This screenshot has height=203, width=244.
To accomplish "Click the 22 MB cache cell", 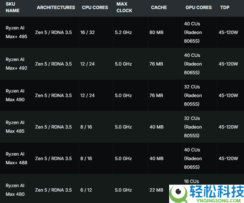I will click(157, 190).
